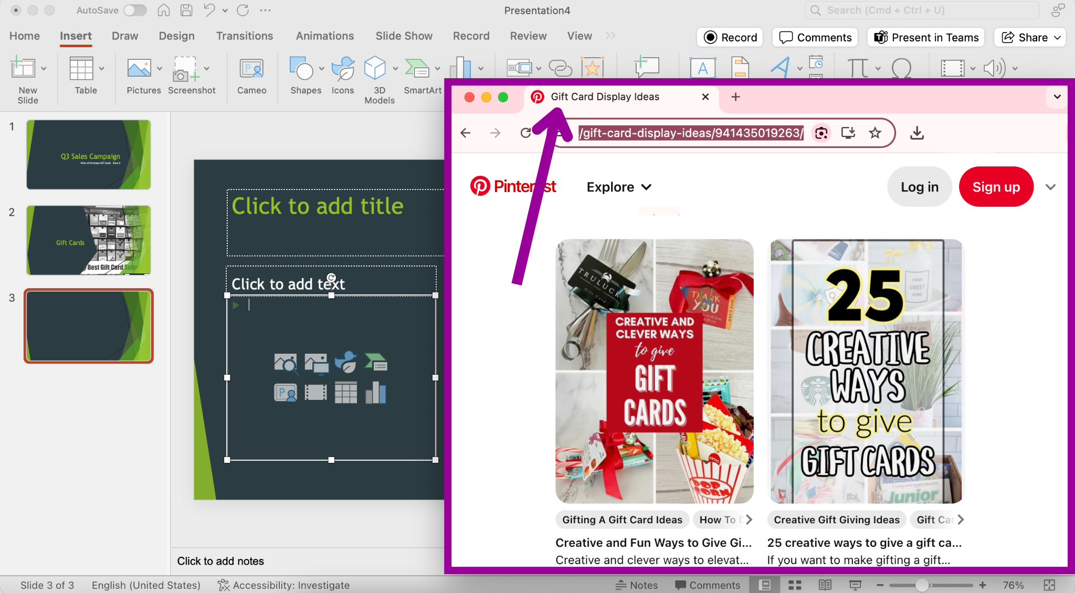1075x593 pixels.
Task: Open the Pictures insert tool
Action: [x=139, y=68]
